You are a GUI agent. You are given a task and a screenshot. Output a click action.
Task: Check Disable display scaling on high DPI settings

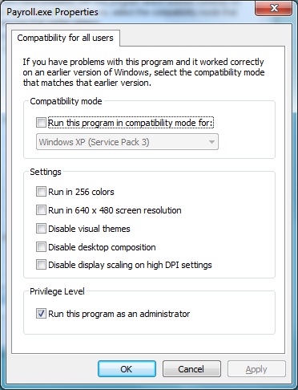point(41,265)
